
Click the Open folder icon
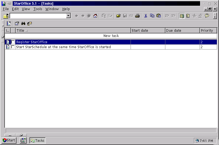click(118, 16)
